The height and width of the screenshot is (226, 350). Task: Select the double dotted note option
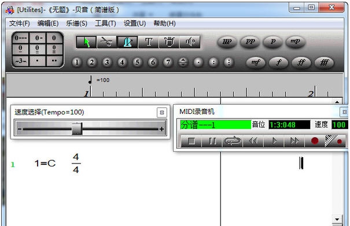pyautogui.click(x=54, y=61)
